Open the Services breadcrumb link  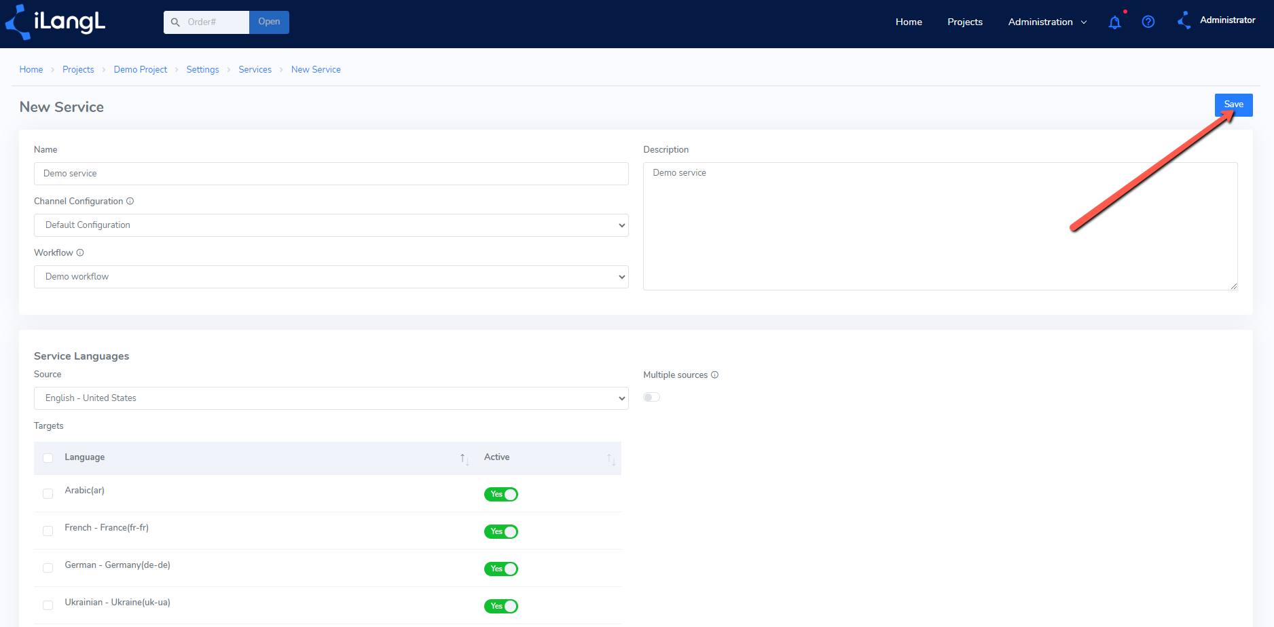pyautogui.click(x=255, y=70)
